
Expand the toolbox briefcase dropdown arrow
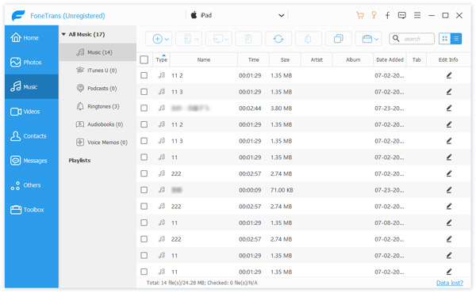(x=376, y=39)
